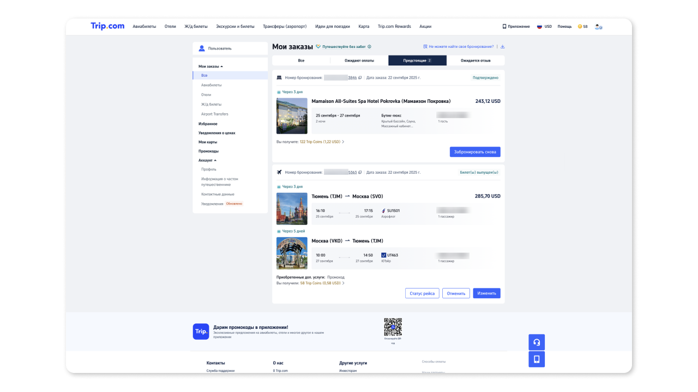This screenshot has height=392, width=698.
Task: Open Экскурсии и билеты menu
Action: coord(235,26)
